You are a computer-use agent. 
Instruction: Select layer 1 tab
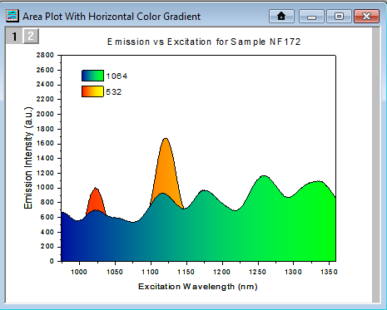pyautogui.click(x=14, y=36)
